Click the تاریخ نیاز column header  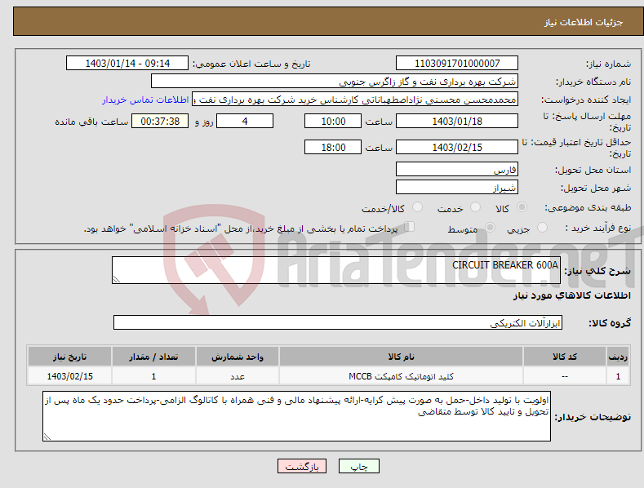tap(70, 357)
